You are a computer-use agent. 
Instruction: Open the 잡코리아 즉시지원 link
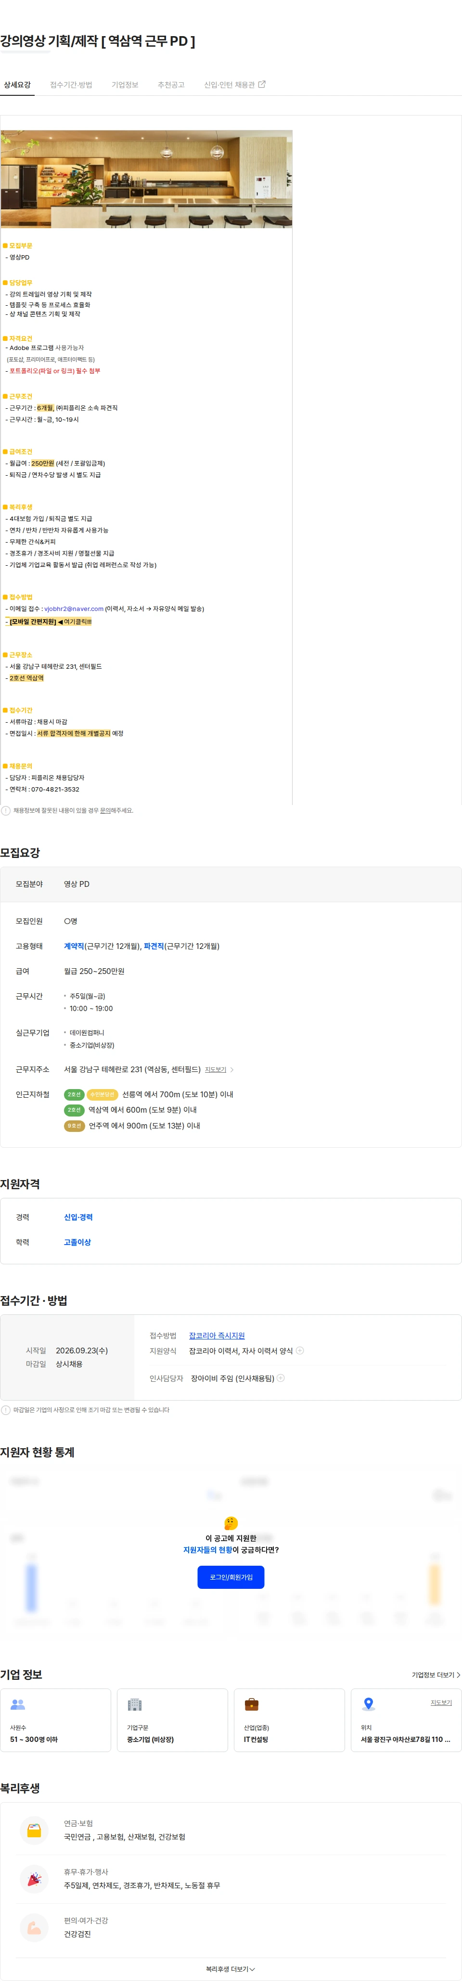pos(217,1335)
